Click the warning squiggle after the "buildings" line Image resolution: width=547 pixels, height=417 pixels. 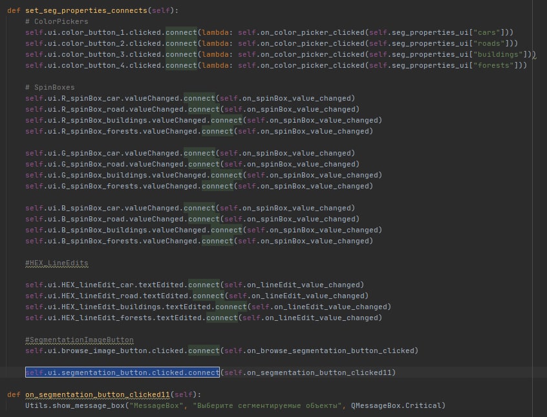pyautogui.click(x=534, y=57)
